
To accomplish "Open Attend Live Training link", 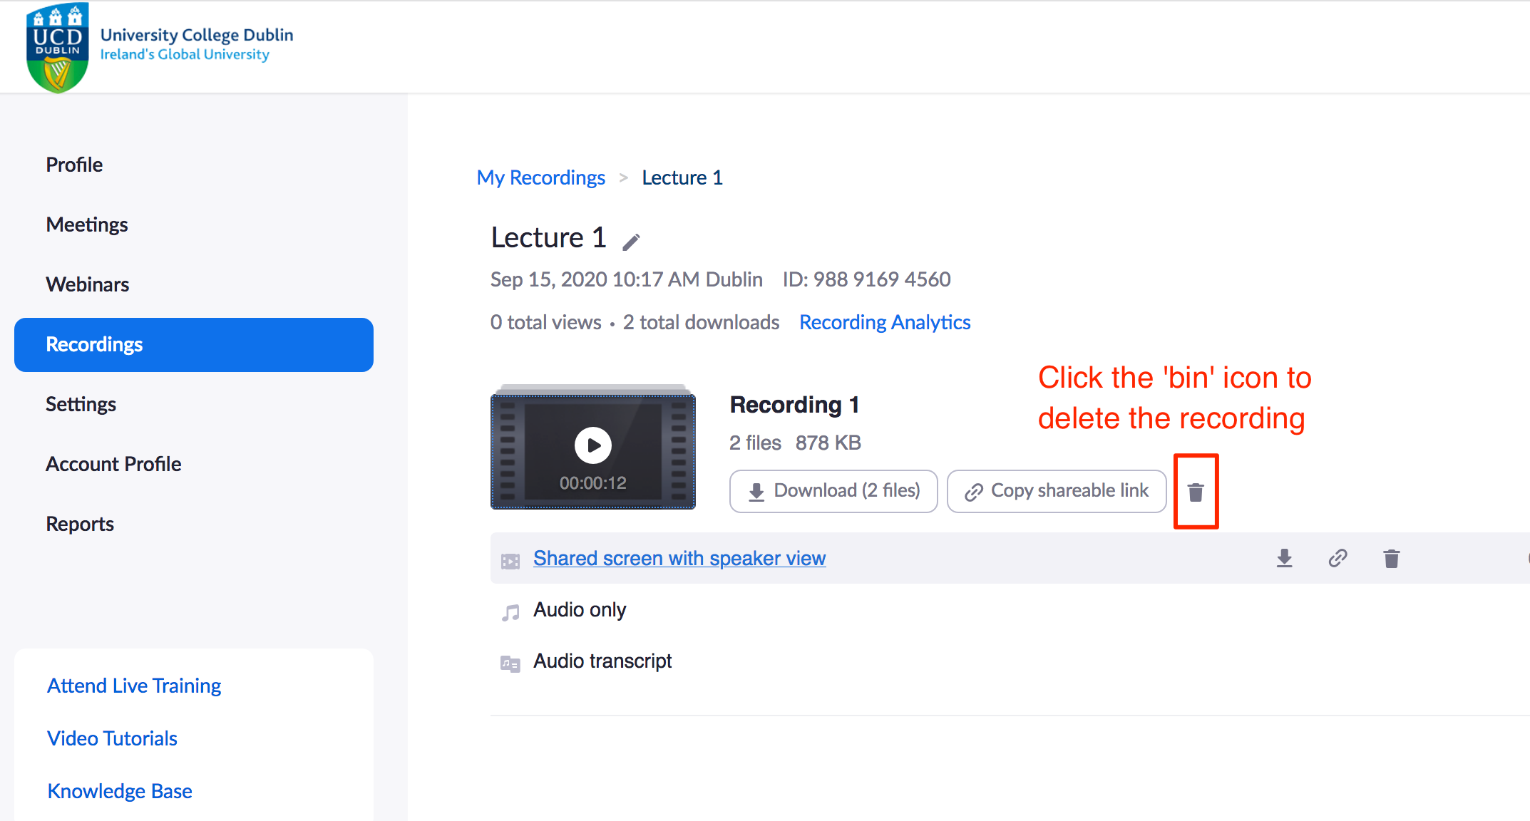I will tap(134, 686).
